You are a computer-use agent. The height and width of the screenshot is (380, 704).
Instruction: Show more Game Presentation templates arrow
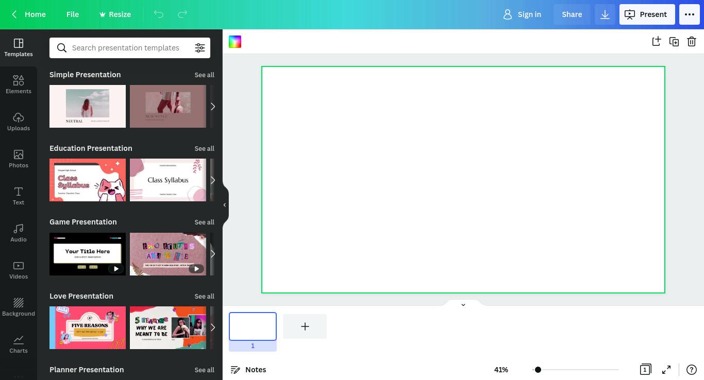click(212, 254)
